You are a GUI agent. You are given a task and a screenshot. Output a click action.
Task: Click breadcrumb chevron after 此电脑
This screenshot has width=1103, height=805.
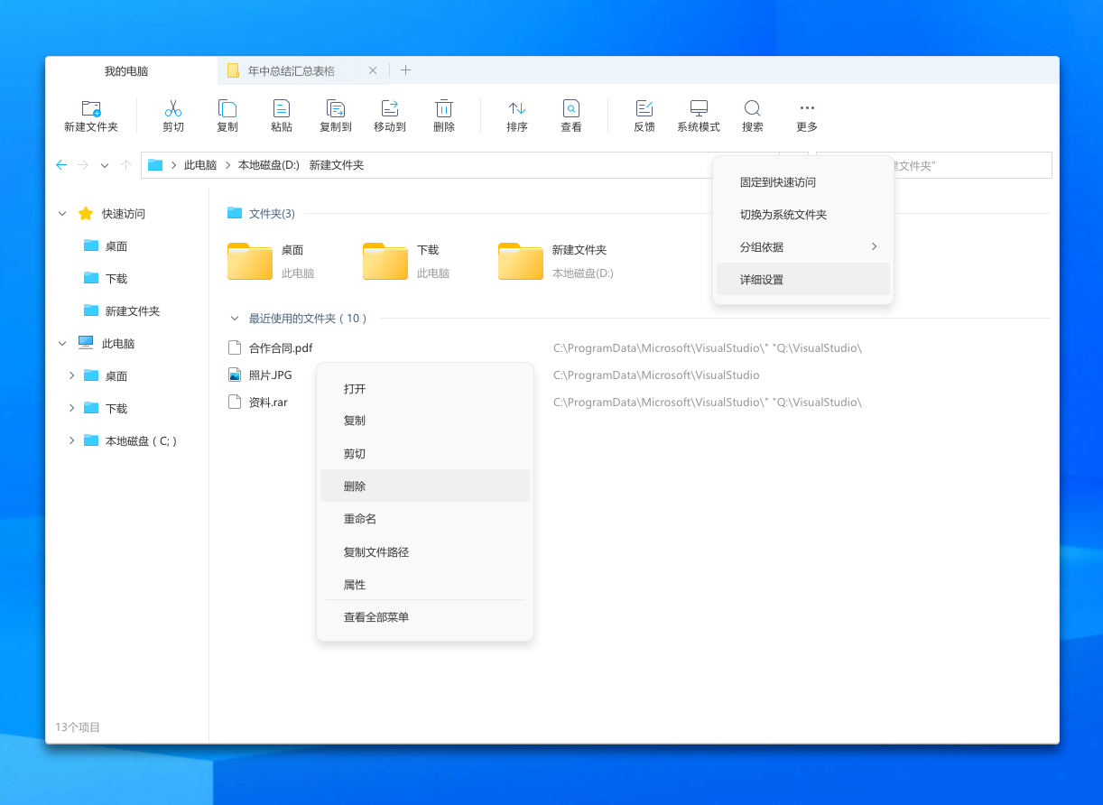[x=227, y=165]
